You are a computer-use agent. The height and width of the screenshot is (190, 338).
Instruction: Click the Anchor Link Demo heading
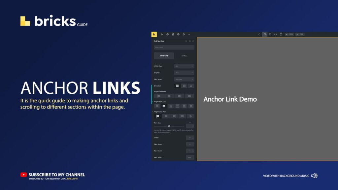point(230,99)
